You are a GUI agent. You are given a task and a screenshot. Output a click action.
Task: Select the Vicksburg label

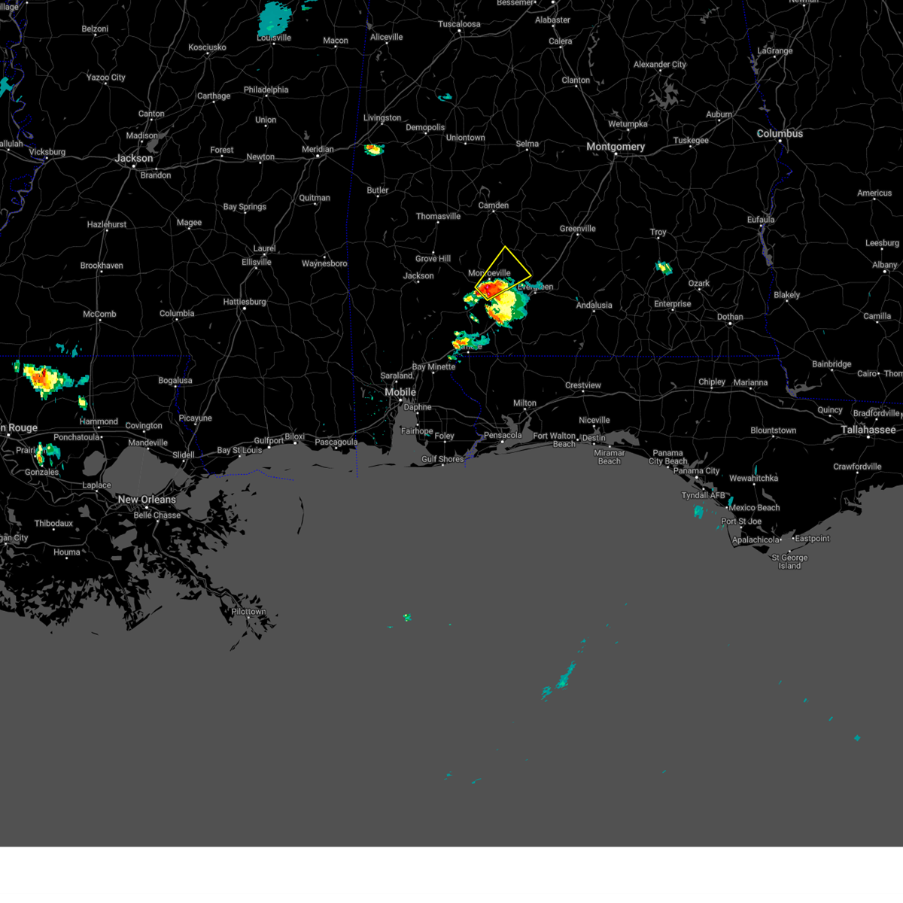click(x=47, y=152)
